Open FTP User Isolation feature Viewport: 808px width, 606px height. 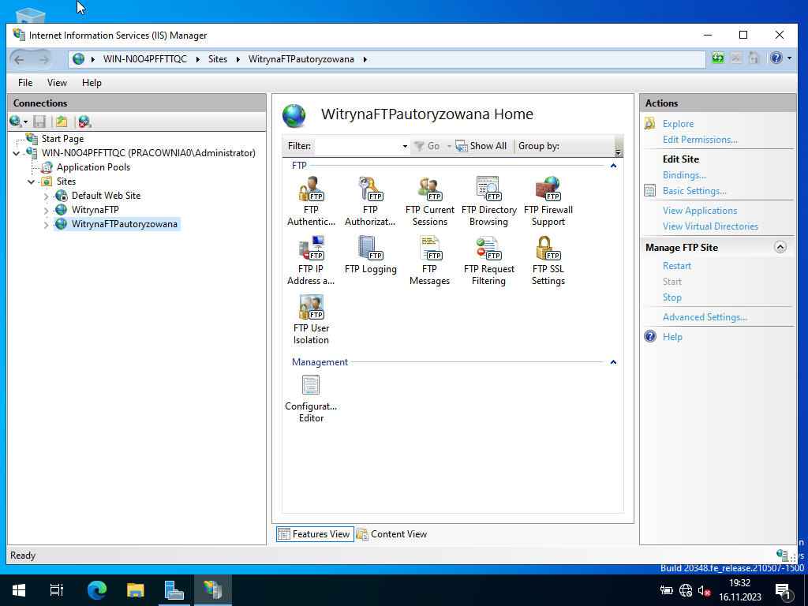pyautogui.click(x=311, y=320)
